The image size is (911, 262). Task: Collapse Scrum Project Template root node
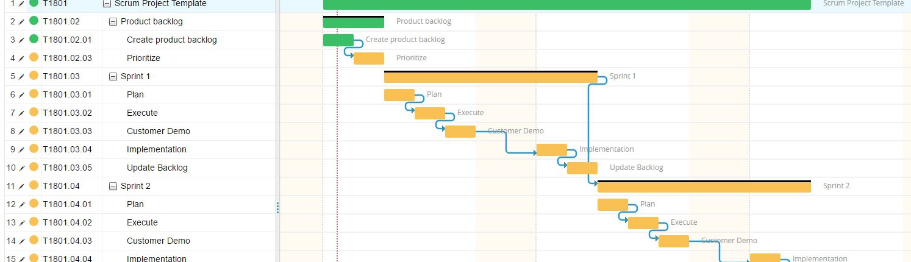(x=107, y=4)
